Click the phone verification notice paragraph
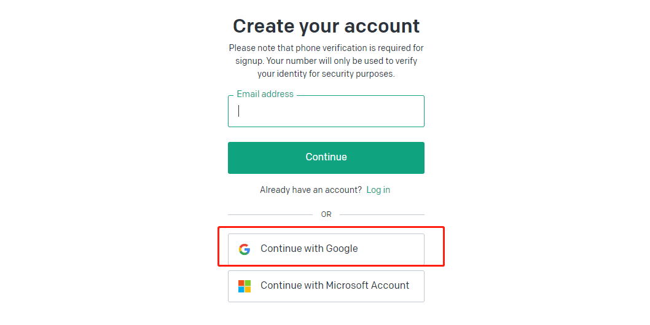This screenshot has width=650, height=325. pos(326,61)
